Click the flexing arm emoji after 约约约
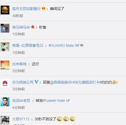This screenshot has width=126, height=125. coord(115,82)
